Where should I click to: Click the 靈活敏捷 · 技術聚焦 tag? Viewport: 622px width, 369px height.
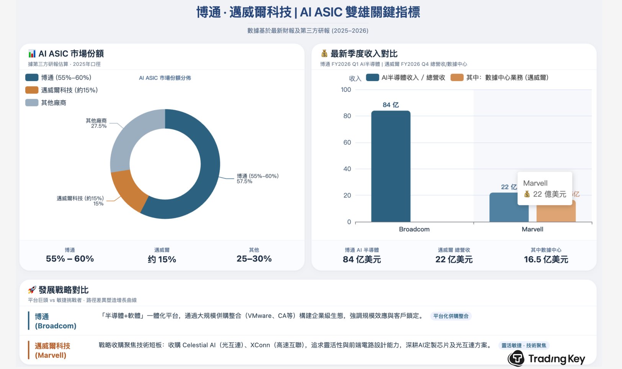pos(524,346)
